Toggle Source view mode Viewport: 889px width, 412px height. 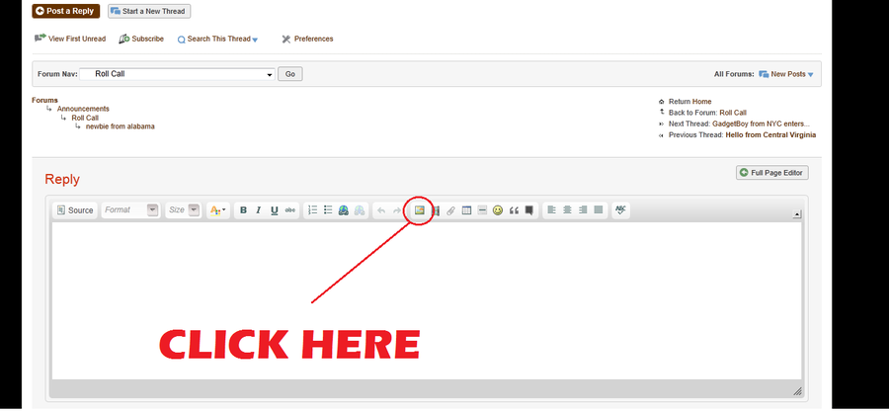coord(75,210)
